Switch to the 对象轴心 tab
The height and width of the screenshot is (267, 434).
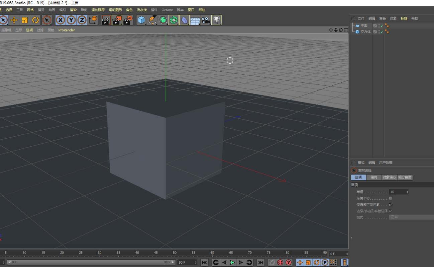(389, 177)
